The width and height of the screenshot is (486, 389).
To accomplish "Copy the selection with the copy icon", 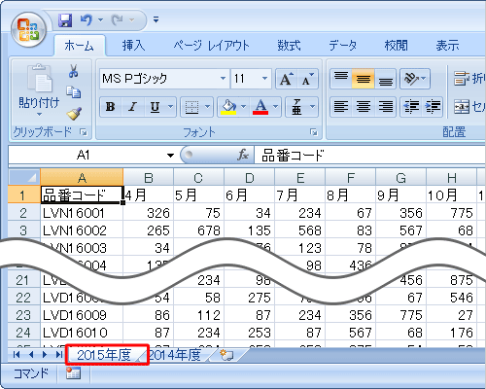I will 74,92.
